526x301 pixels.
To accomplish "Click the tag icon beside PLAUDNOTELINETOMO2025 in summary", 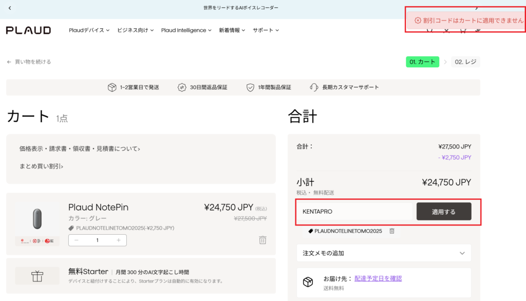I will tap(310, 231).
